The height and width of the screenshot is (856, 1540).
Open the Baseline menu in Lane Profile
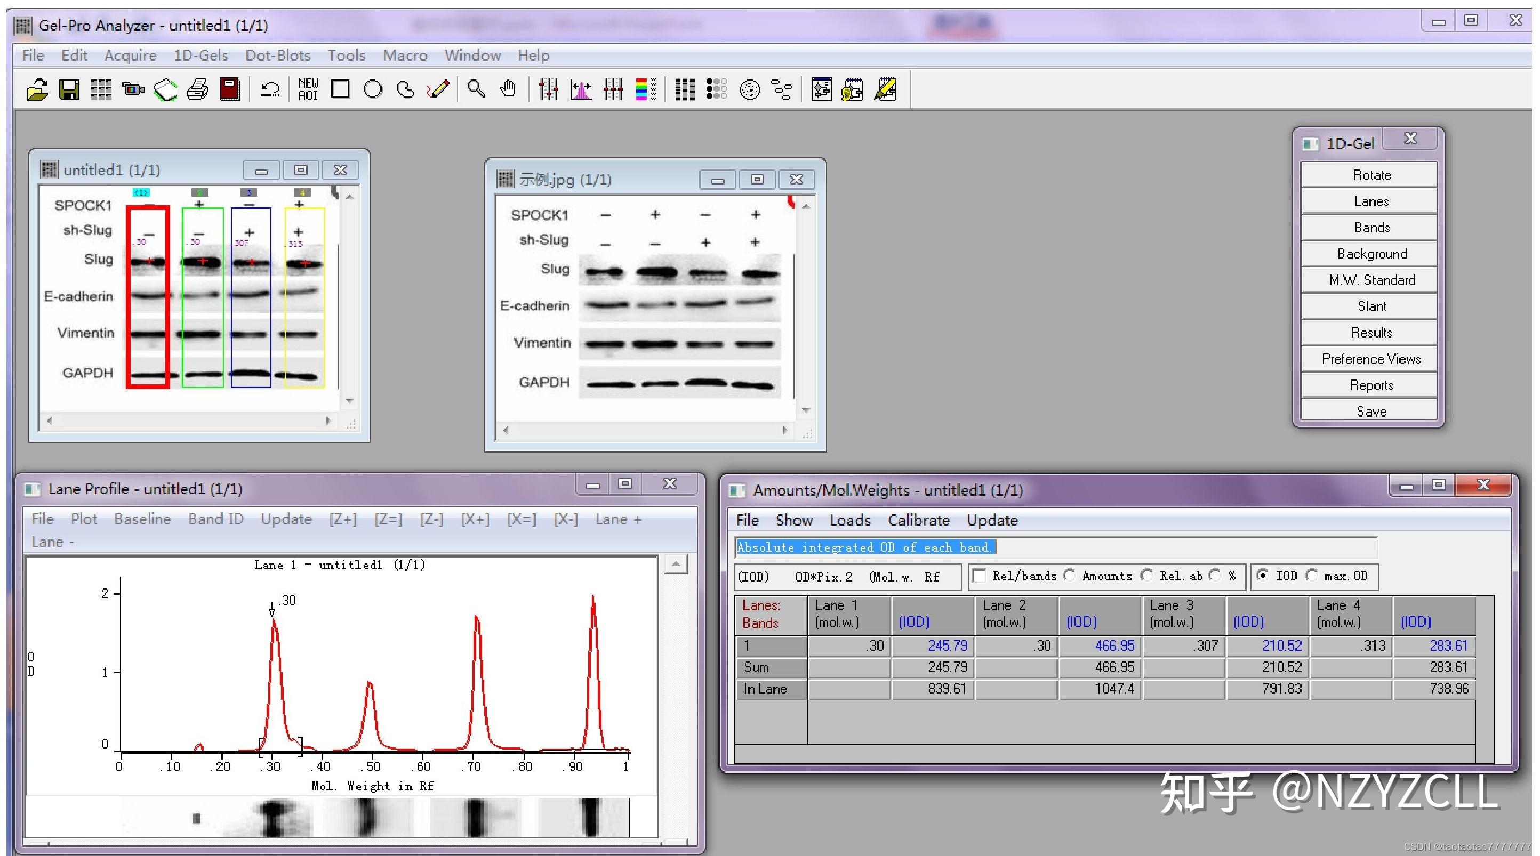coord(142,519)
